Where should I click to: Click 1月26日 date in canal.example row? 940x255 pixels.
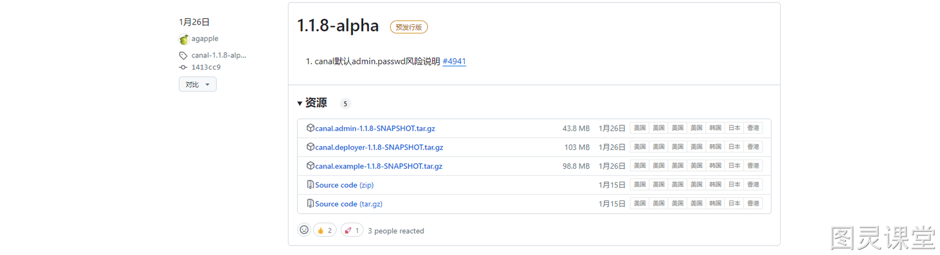pos(612,166)
